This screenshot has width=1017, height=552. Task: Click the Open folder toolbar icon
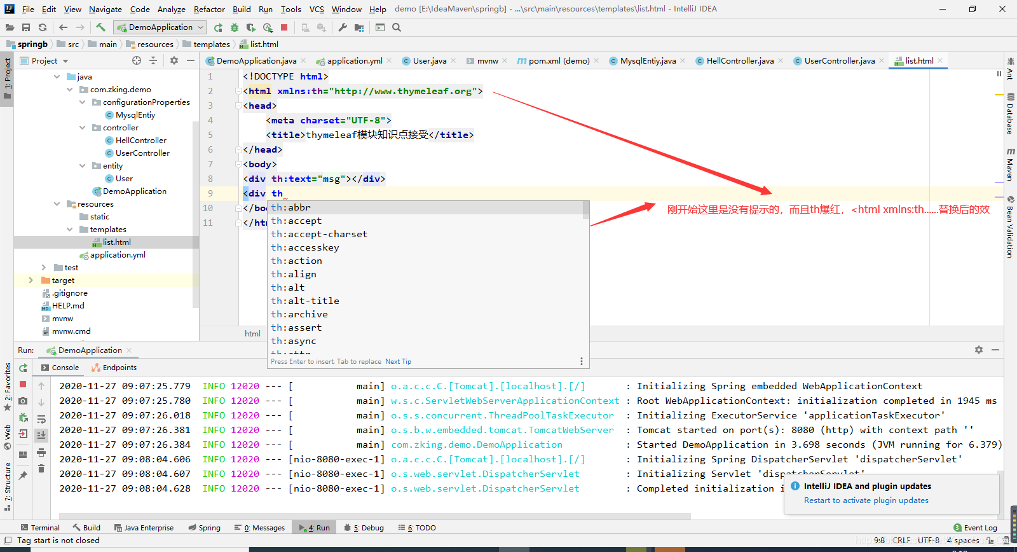point(10,27)
